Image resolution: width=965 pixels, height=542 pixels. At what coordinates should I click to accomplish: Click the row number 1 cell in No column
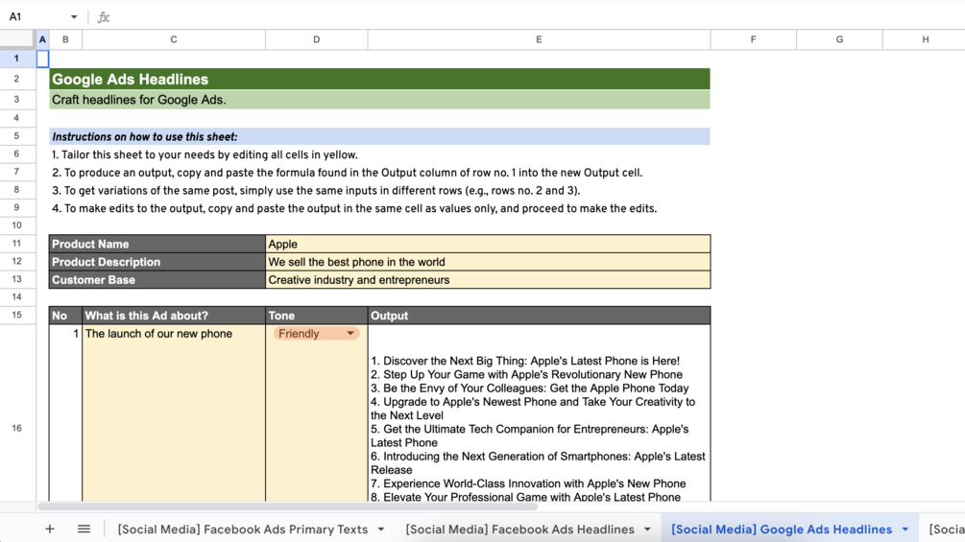(x=66, y=412)
